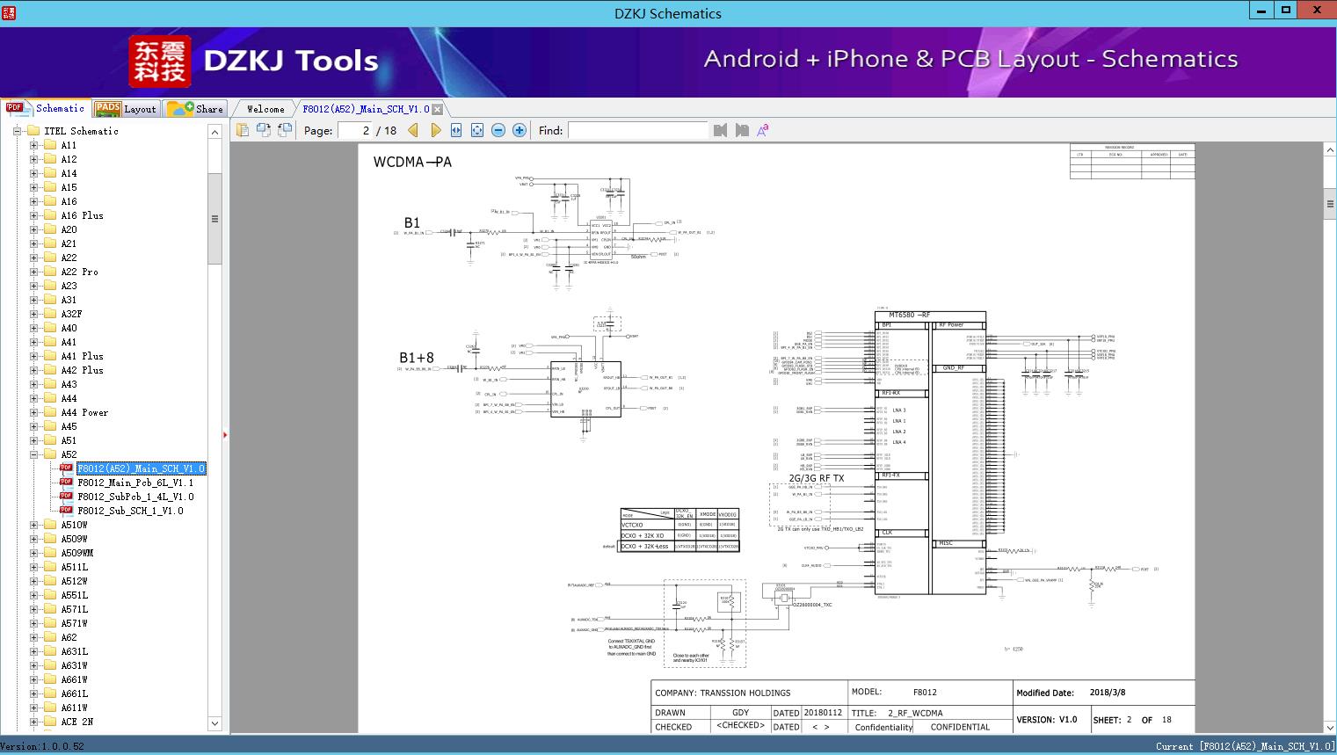The width and height of the screenshot is (1337, 755).
Task: Collapse the A52 folder
Action: tap(34, 454)
